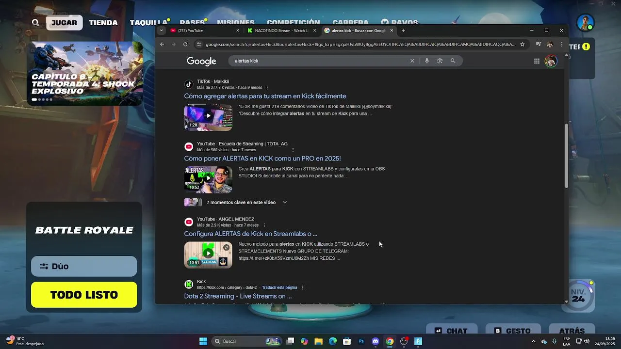The width and height of the screenshot is (621, 349).
Task: Open Photoshop from the taskbar
Action: click(361, 341)
